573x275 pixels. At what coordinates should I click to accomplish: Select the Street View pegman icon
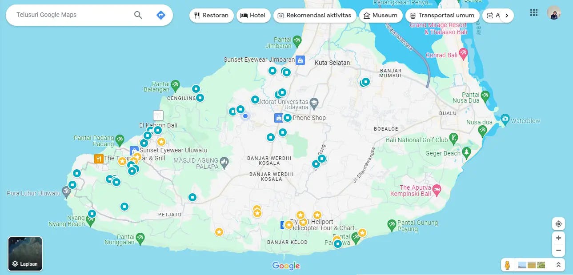coord(507,265)
